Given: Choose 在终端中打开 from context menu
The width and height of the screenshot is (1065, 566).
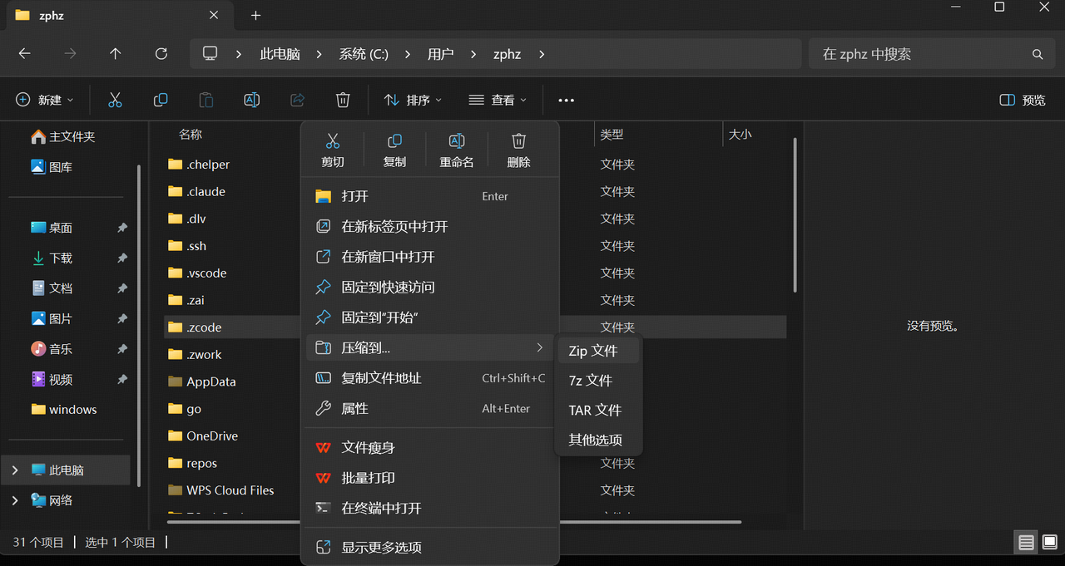Looking at the screenshot, I should (x=381, y=508).
